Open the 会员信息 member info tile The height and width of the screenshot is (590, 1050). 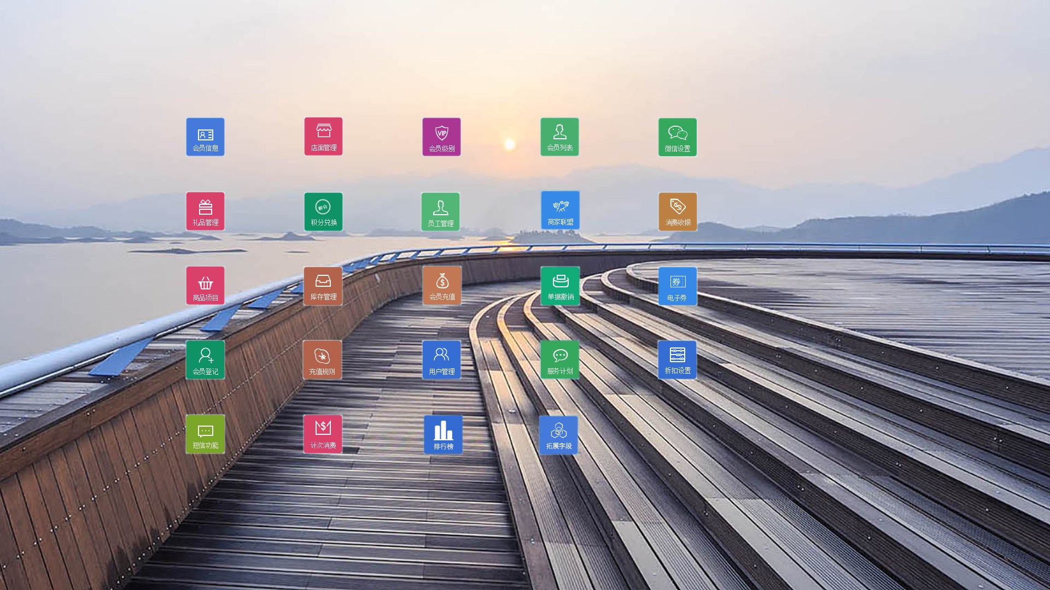[x=205, y=137]
